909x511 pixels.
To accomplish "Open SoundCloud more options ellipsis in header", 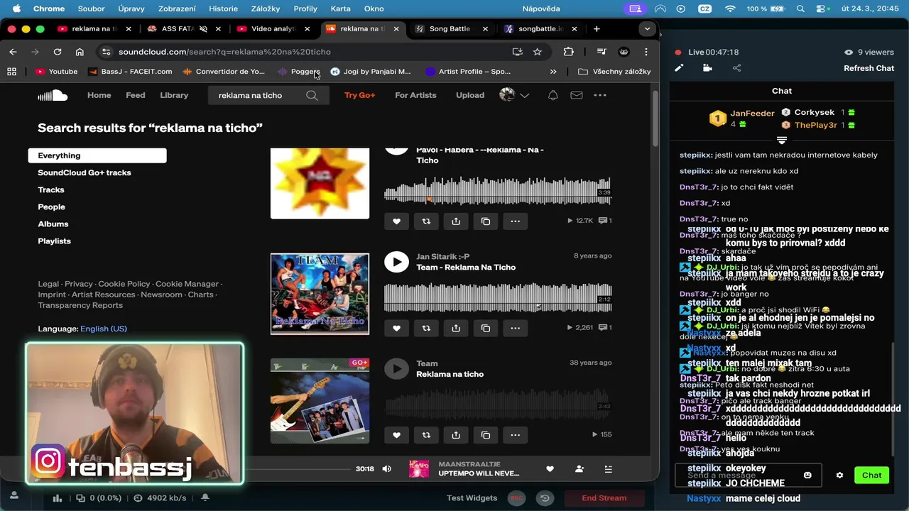I will point(600,95).
